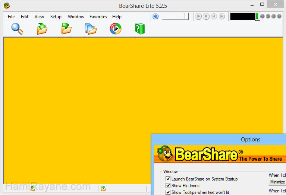This screenshot has width=286, height=195.
Task: Click the volume slider handle
Action: [187, 16]
